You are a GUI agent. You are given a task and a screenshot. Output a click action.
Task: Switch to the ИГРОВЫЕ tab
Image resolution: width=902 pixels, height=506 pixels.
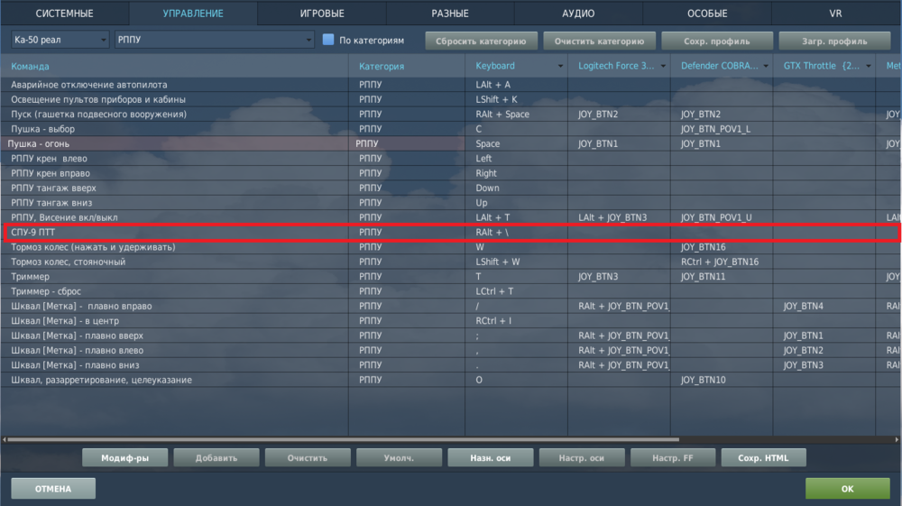pos(322,14)
